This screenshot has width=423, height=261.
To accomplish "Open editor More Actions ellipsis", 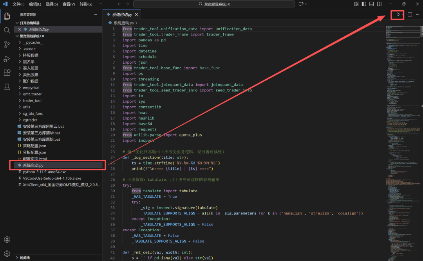I will tap(418, 14).
